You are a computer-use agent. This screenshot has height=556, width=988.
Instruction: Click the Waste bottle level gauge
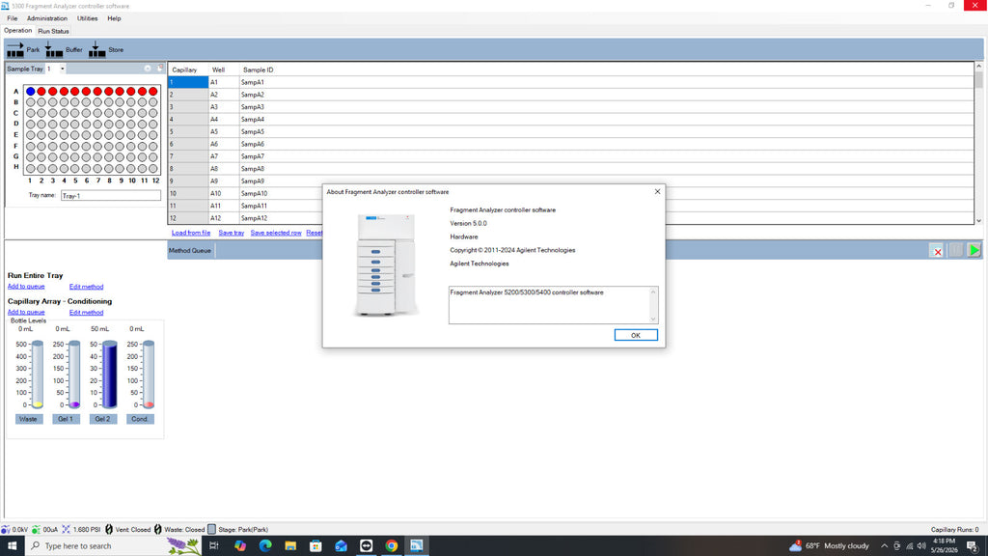(38, 375)
